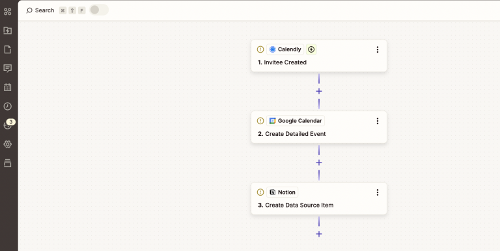Click the Google Calendar app name chip

click(296, 121)
